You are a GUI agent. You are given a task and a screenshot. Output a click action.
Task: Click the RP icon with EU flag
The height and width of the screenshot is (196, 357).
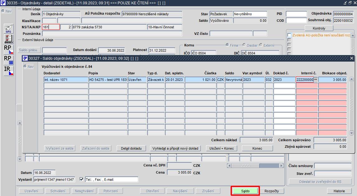tap(9, 60)
